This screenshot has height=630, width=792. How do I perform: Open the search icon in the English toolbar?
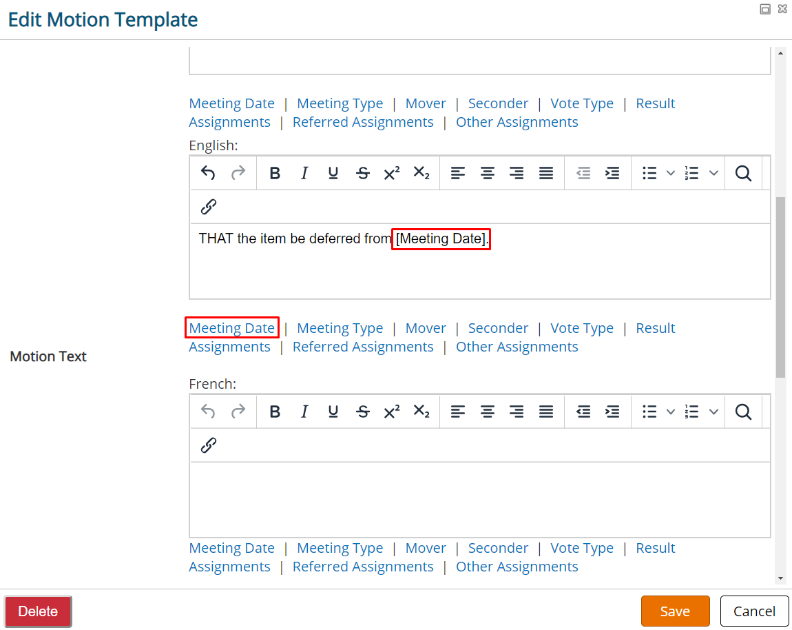(x=744, y=173)
